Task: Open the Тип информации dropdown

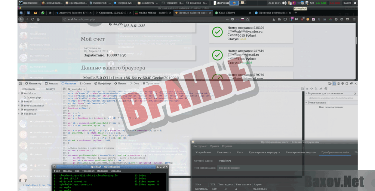Action: [x=287, y=168]
